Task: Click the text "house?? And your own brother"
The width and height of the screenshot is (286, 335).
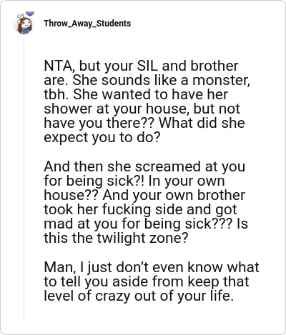Action: (x=144, y=195)
